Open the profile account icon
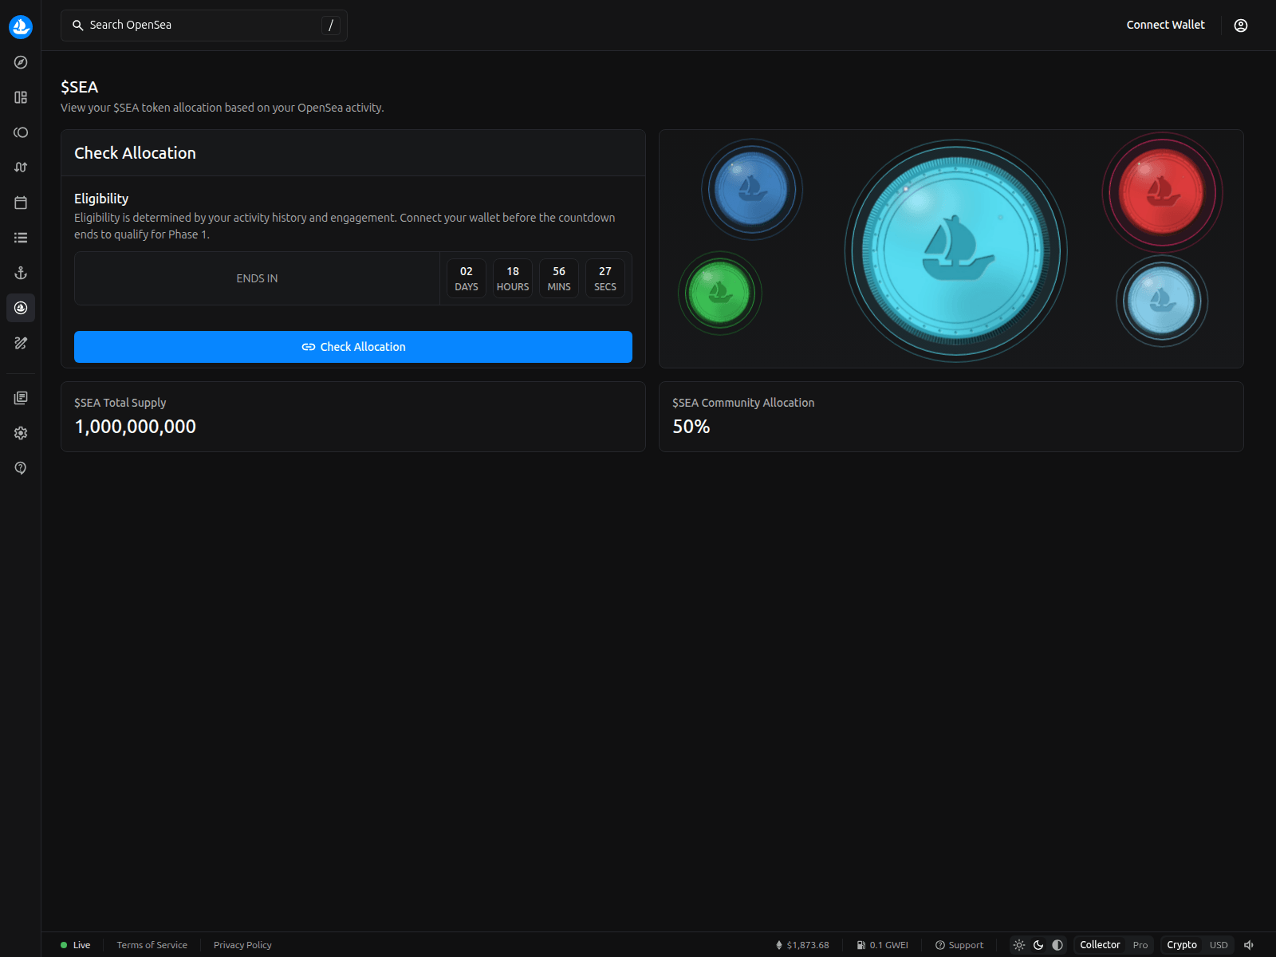 click(1241, 26)
